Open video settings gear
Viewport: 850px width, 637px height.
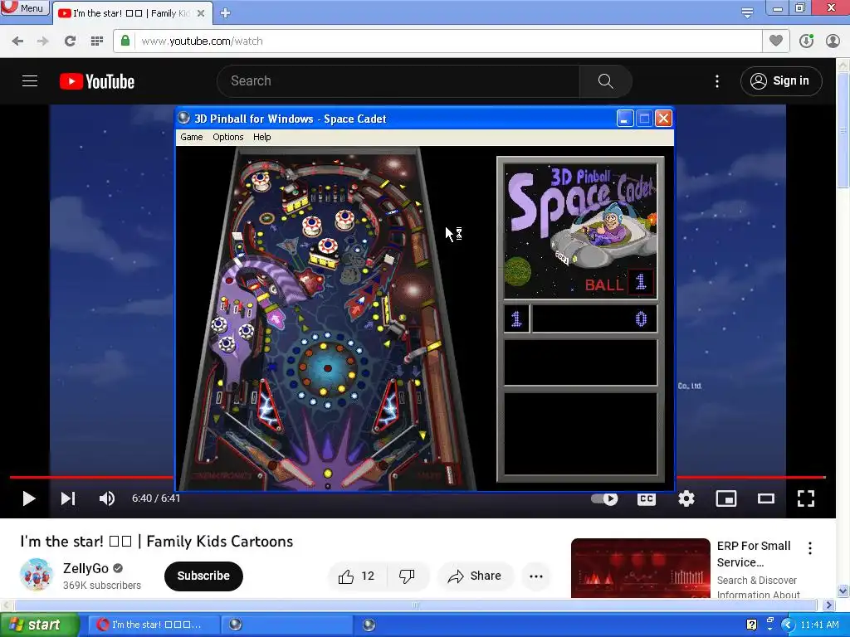point(686,498)
